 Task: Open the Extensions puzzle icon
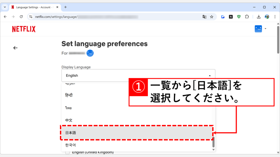pyautogui.click(x=247, y=17)
